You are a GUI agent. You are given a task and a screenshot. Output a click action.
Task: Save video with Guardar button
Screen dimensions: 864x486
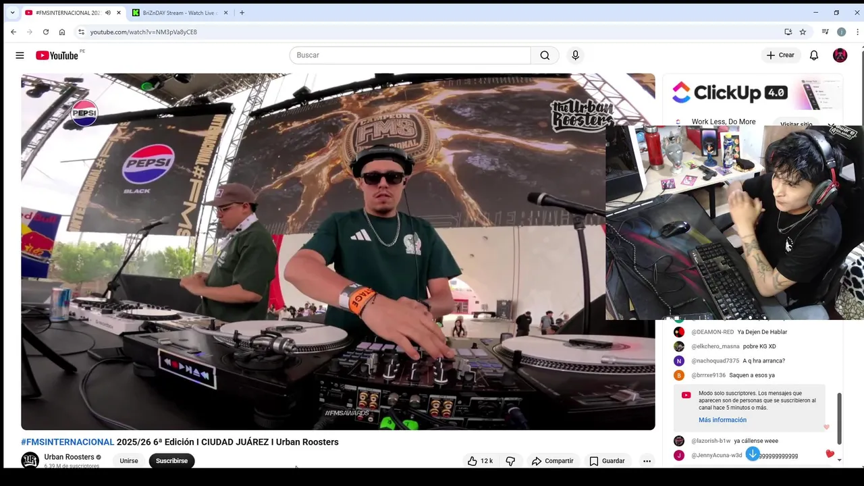click(x=607, y=461)
